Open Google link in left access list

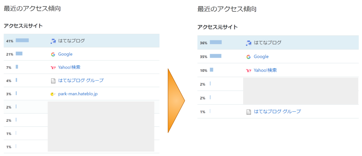(x=65, y=54)
